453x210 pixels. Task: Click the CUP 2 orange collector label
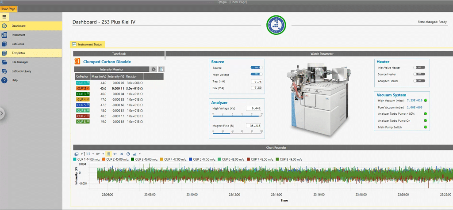click(83, 88)
